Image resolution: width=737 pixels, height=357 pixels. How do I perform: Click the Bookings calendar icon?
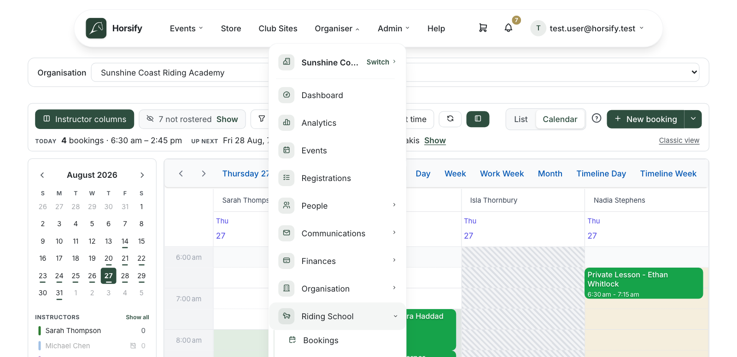coord(292,340)
